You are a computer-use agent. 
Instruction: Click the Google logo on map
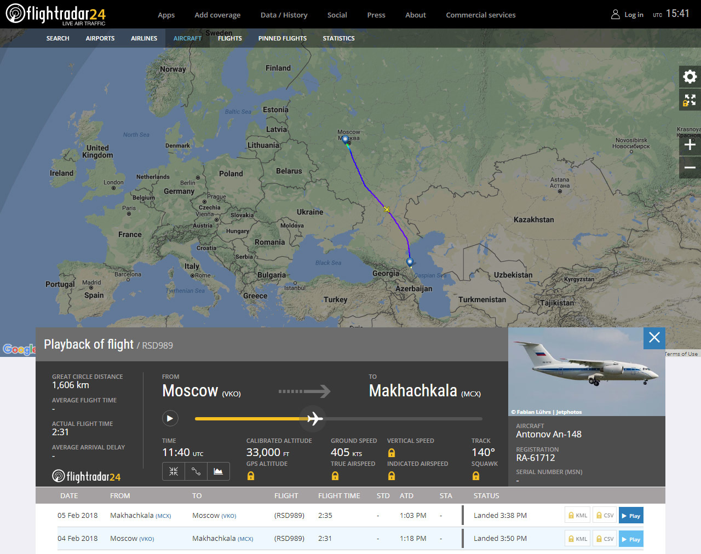point(19,349)
